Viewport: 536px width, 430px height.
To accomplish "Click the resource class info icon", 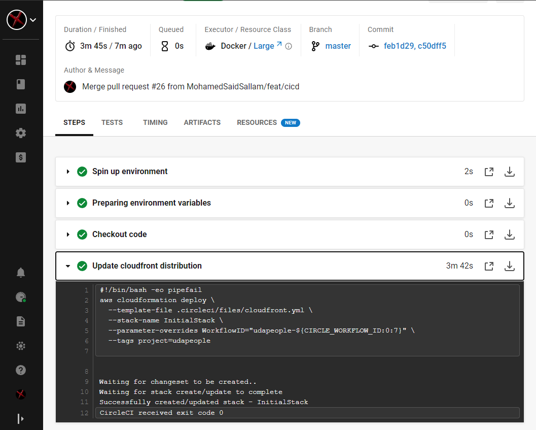I will pyautogui.click(x=289, y=46).
